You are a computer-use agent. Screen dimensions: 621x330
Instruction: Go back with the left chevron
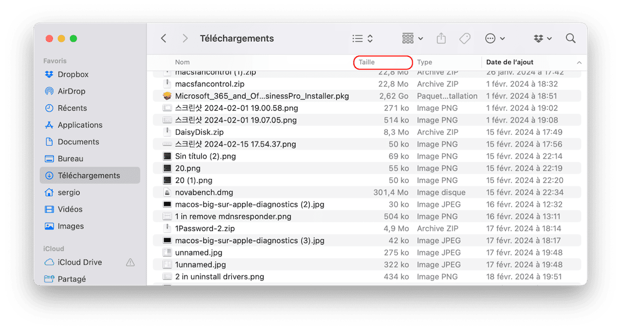(x=163, y=38)
